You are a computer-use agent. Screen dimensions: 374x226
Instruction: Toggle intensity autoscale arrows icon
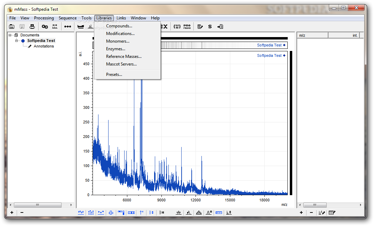tap(151, 212)
